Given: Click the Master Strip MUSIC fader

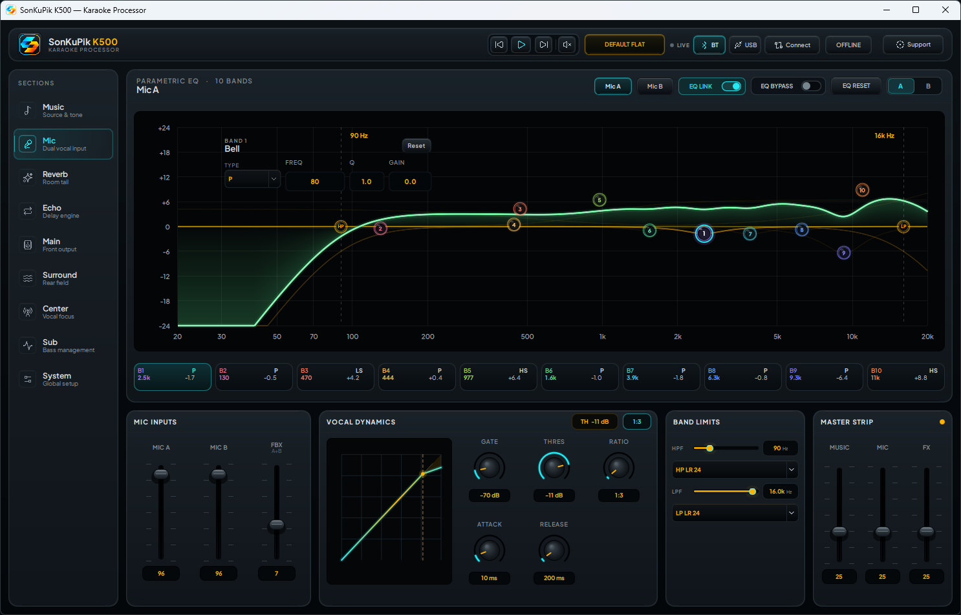Looking at the screenshot, I should pyautogui.click(x=839, y=532).
